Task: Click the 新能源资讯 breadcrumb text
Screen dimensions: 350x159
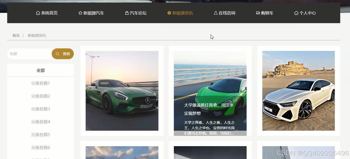Action: [37, 36]
